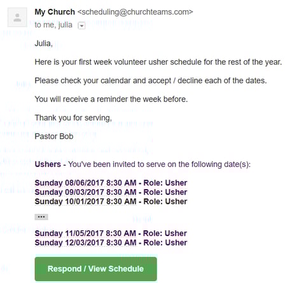
Task: Click the 'Here is your first week' paragraph
Action: point(158,62)
